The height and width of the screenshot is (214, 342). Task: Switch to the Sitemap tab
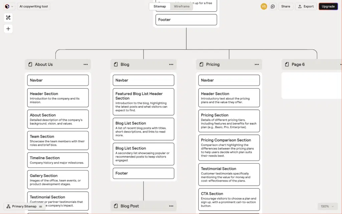coord(160,7)
